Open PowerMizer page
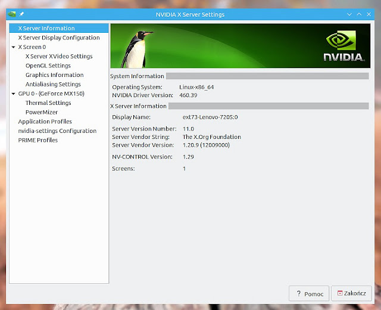 (42, 112)
